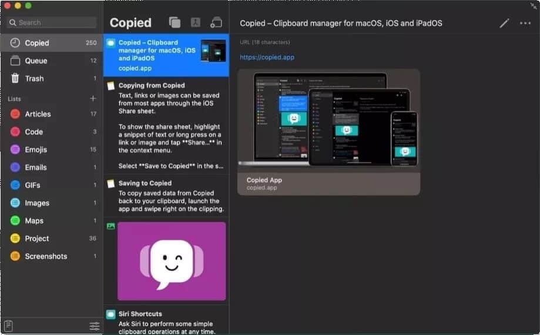Click the Queue label in sidebar
Screen dimensions: 540x335
click(36, 61)
